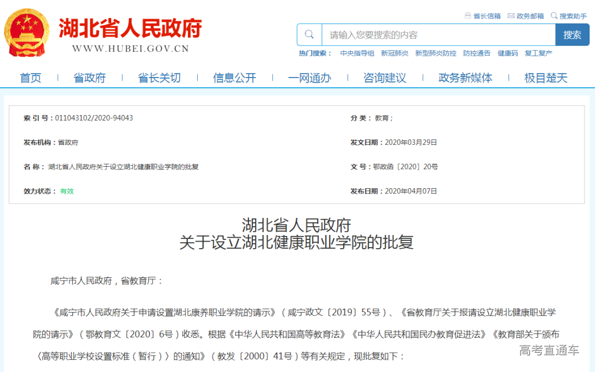Go to the 首页 home tab
595x372 pixels.
(31, 78)
